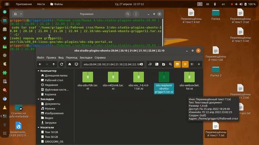259x145 pixels.
Task: Open the Справка menu
Action: point(100,58)
